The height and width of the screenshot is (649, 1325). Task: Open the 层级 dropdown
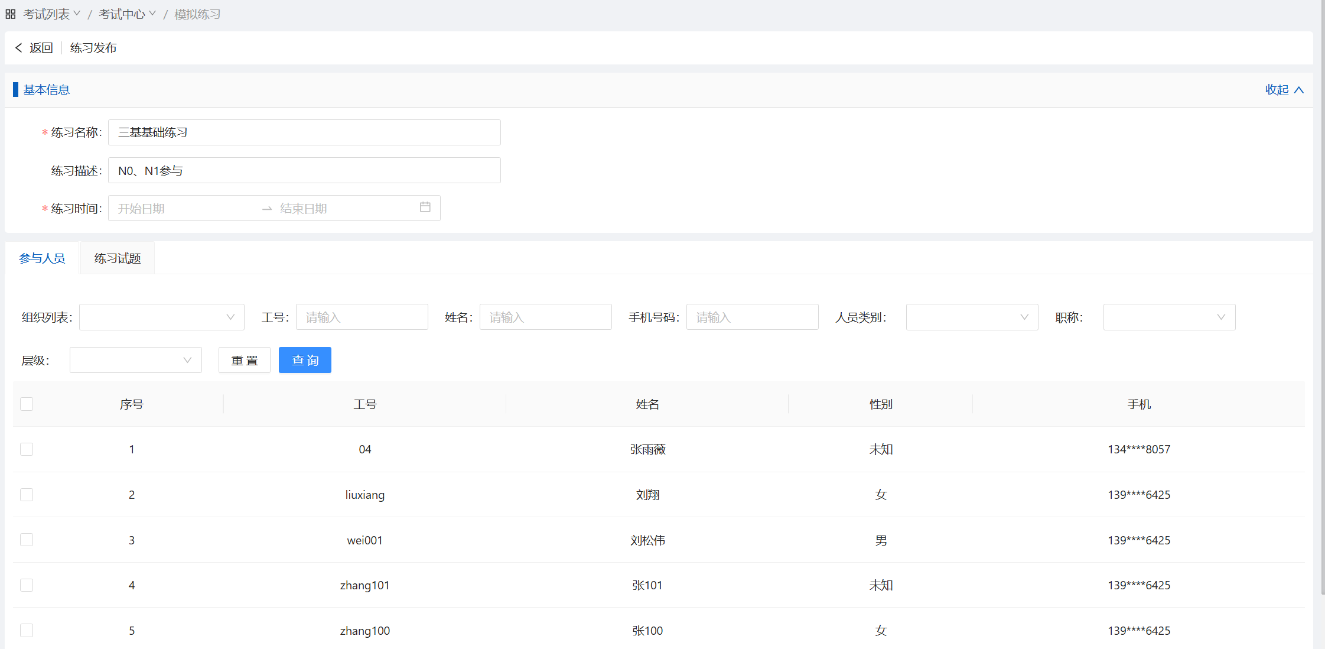tap(135, 361)
